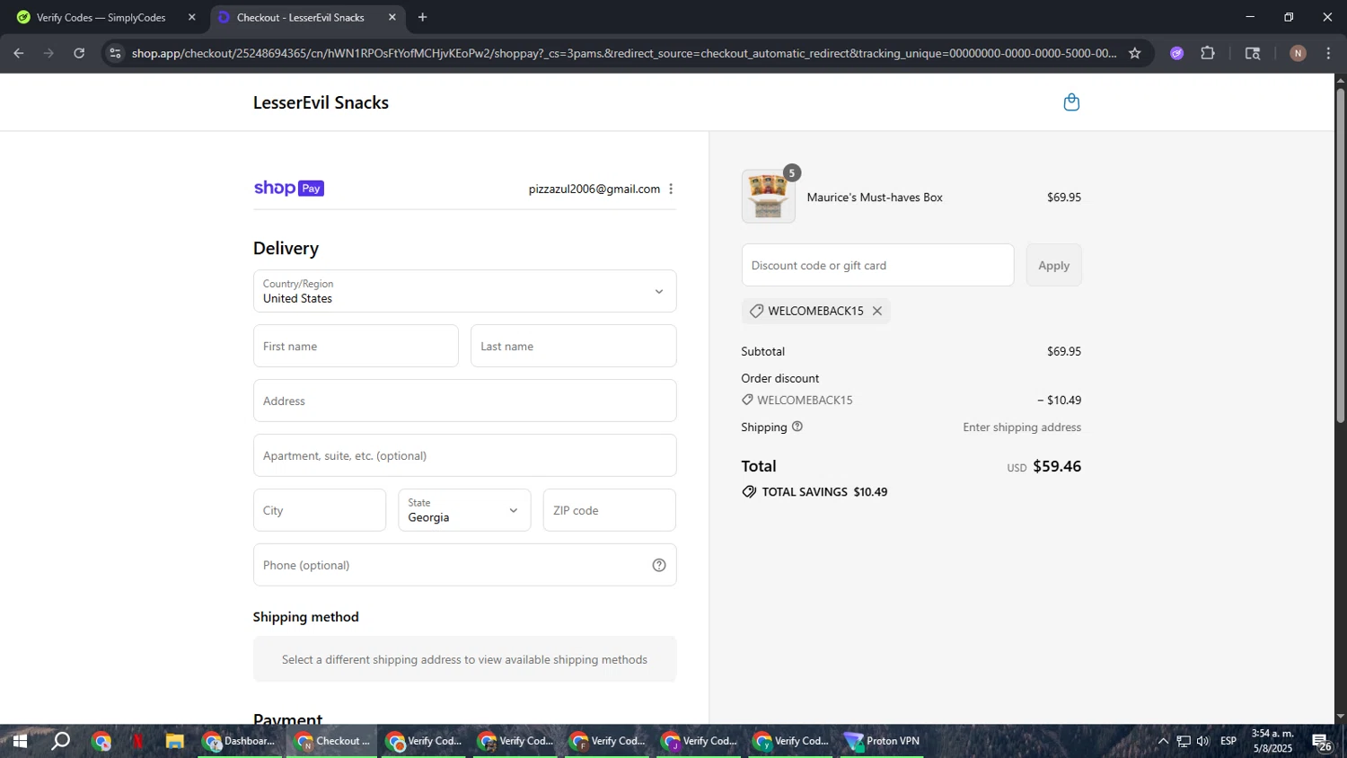Click the phone field help icon
The height and width of the screenshot is (758, 1347).
(659, 565)
